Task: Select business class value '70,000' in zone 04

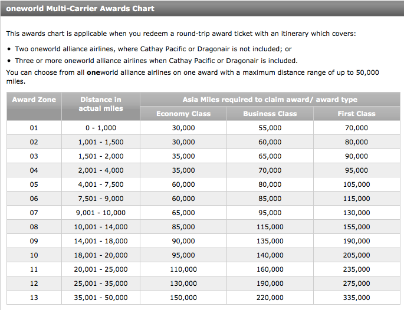Action: (270, 170)
